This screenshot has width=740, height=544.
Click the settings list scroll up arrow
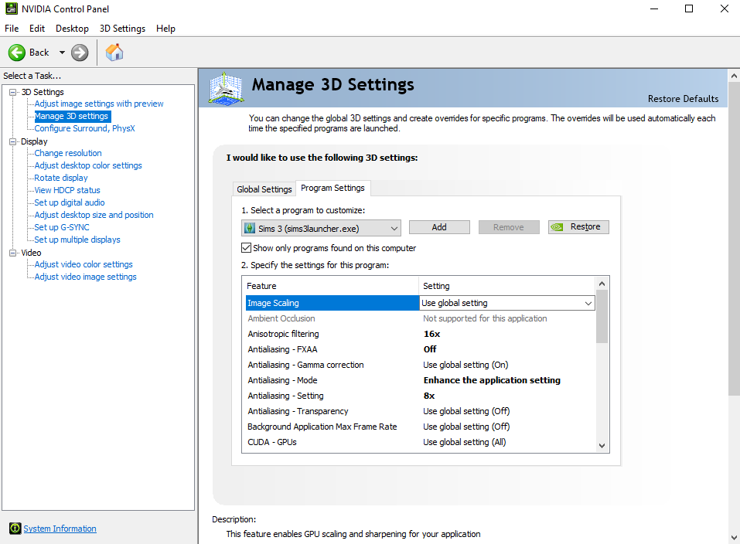click(602, 284)
